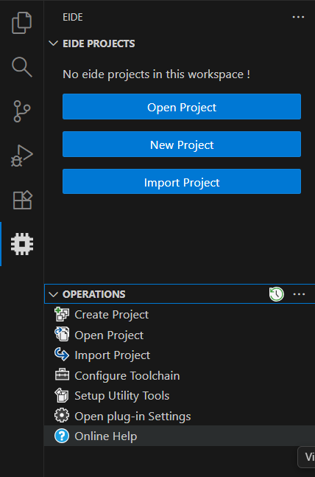The width and height of the screenshot is (315, 477).
Task: Click the Create Project icon in Operations
Action: [62, 314]
